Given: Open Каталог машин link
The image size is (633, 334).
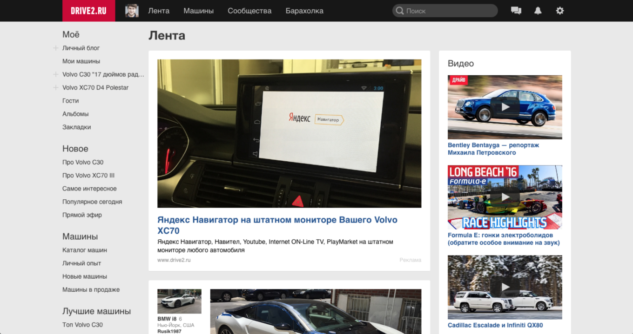Looking at the screenshot, I should tap(85, 250).
